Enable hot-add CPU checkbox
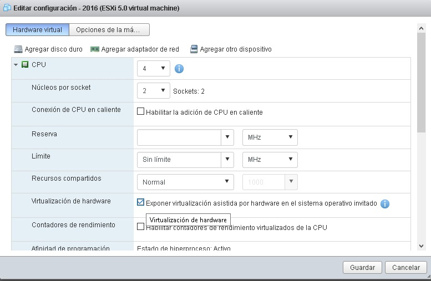Image resolution: width=431 pixels, height=281 pixels. tap(140, 112)
